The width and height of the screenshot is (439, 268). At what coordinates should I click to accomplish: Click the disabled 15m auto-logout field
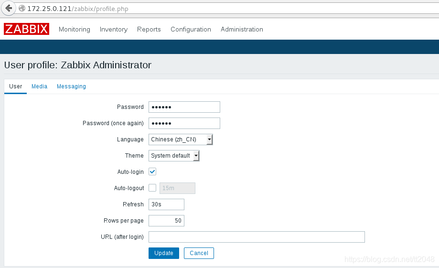pyautogui.click(x=177, y=188)
